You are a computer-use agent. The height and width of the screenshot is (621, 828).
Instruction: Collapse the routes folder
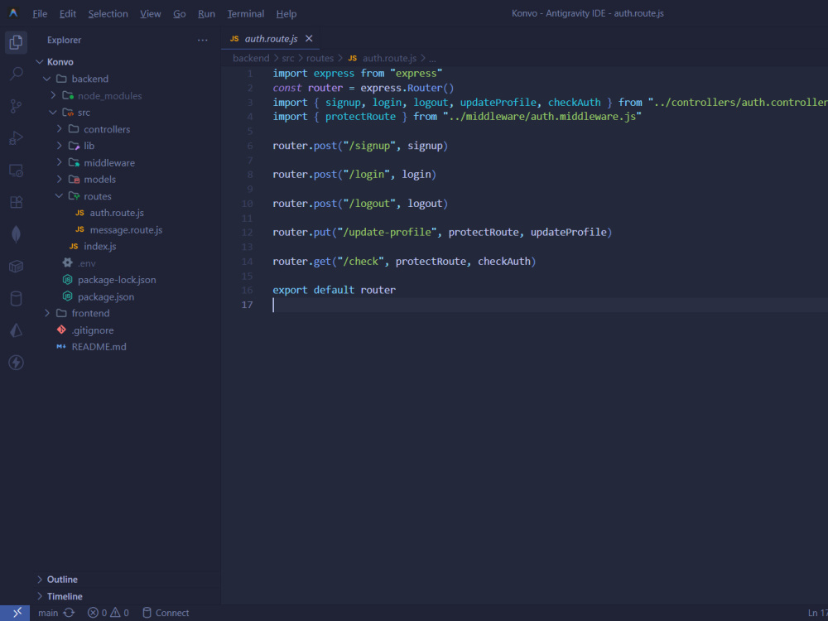[x=59, y=196]
